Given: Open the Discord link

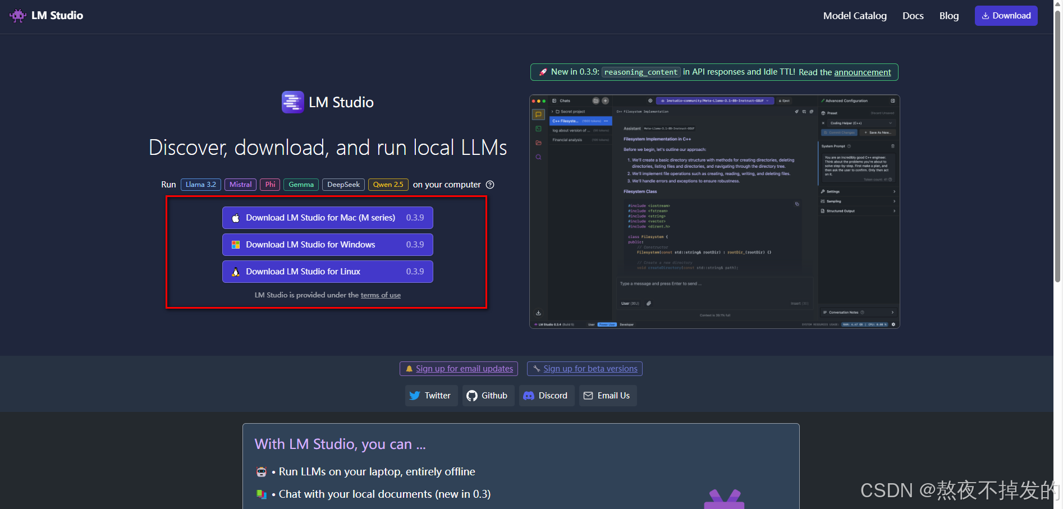Looking at the screenshot, I should pyautogui.click(x=546, y=396).
